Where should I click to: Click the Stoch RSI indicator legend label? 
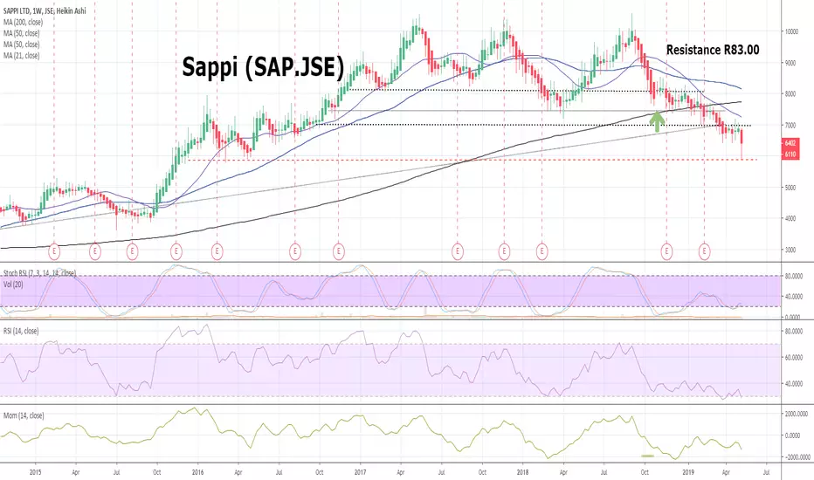(39, 273)
